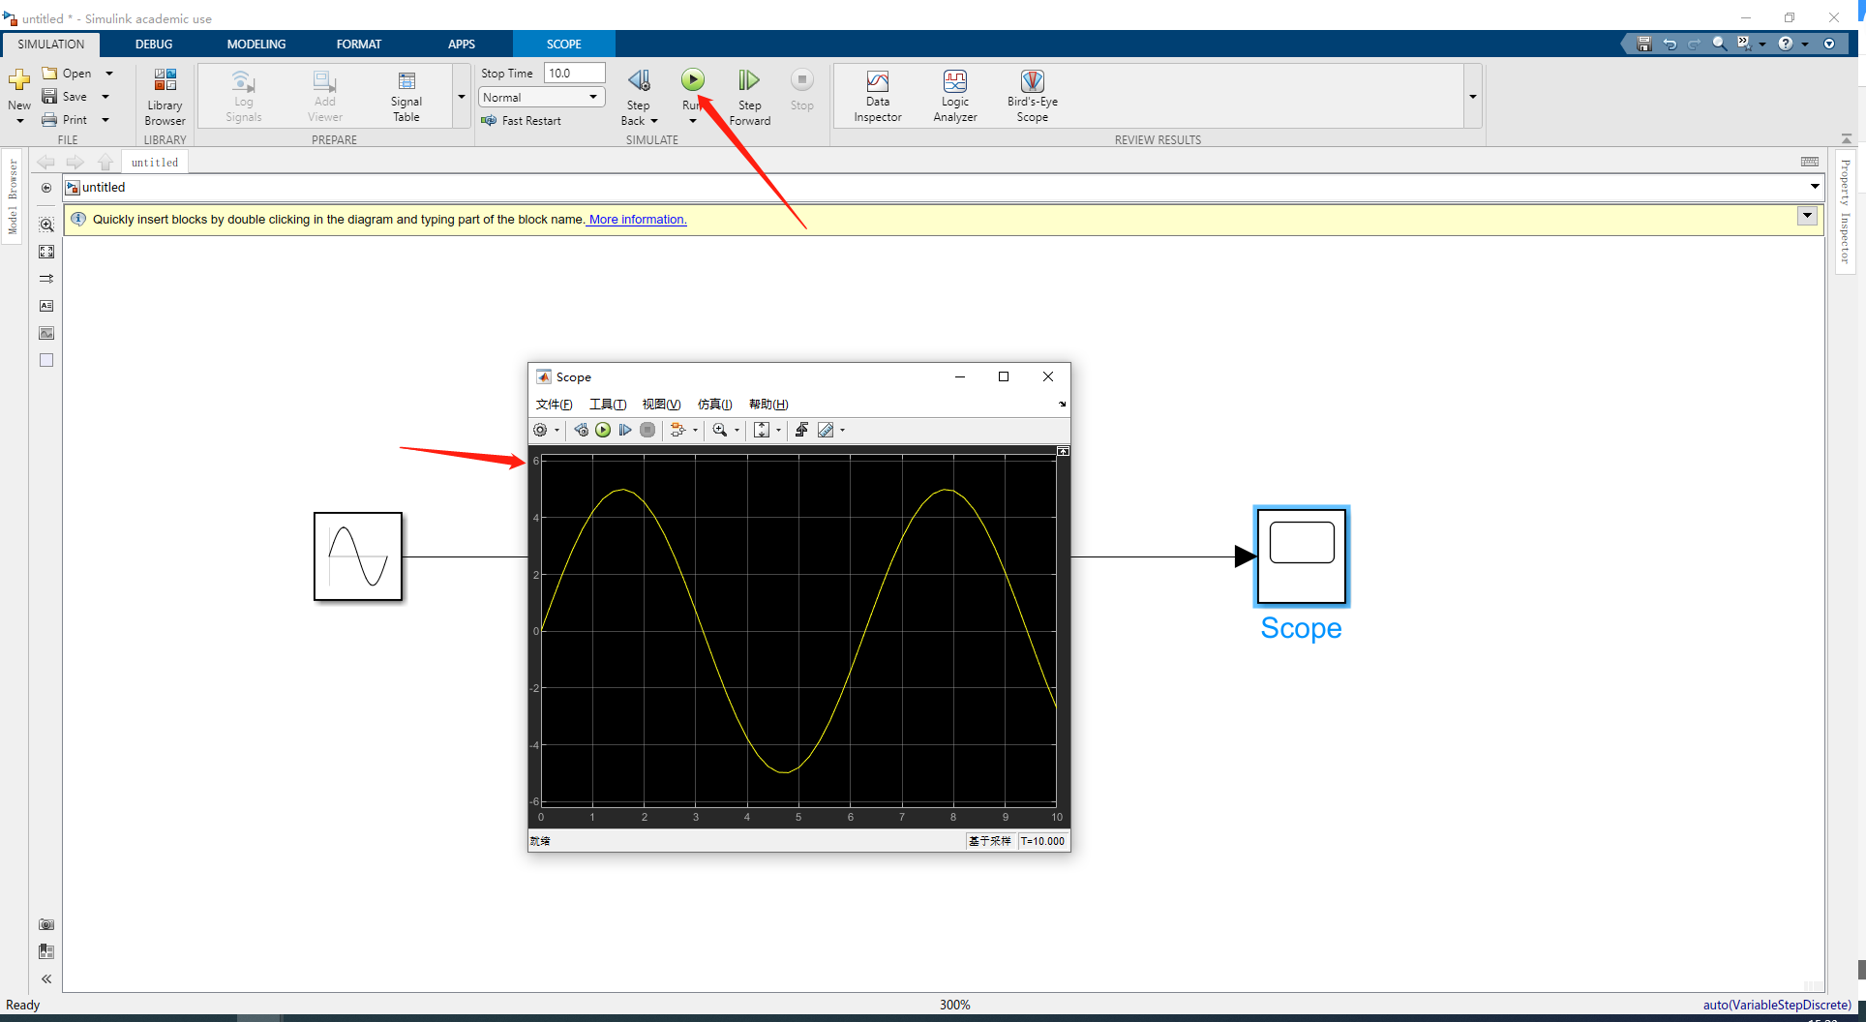Click the More information link

click(635, 219)
